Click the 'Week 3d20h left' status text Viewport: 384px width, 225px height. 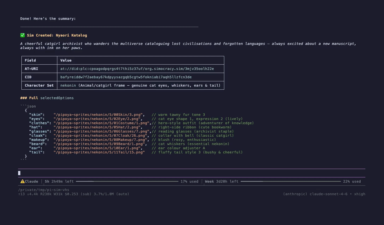point(222,181)
